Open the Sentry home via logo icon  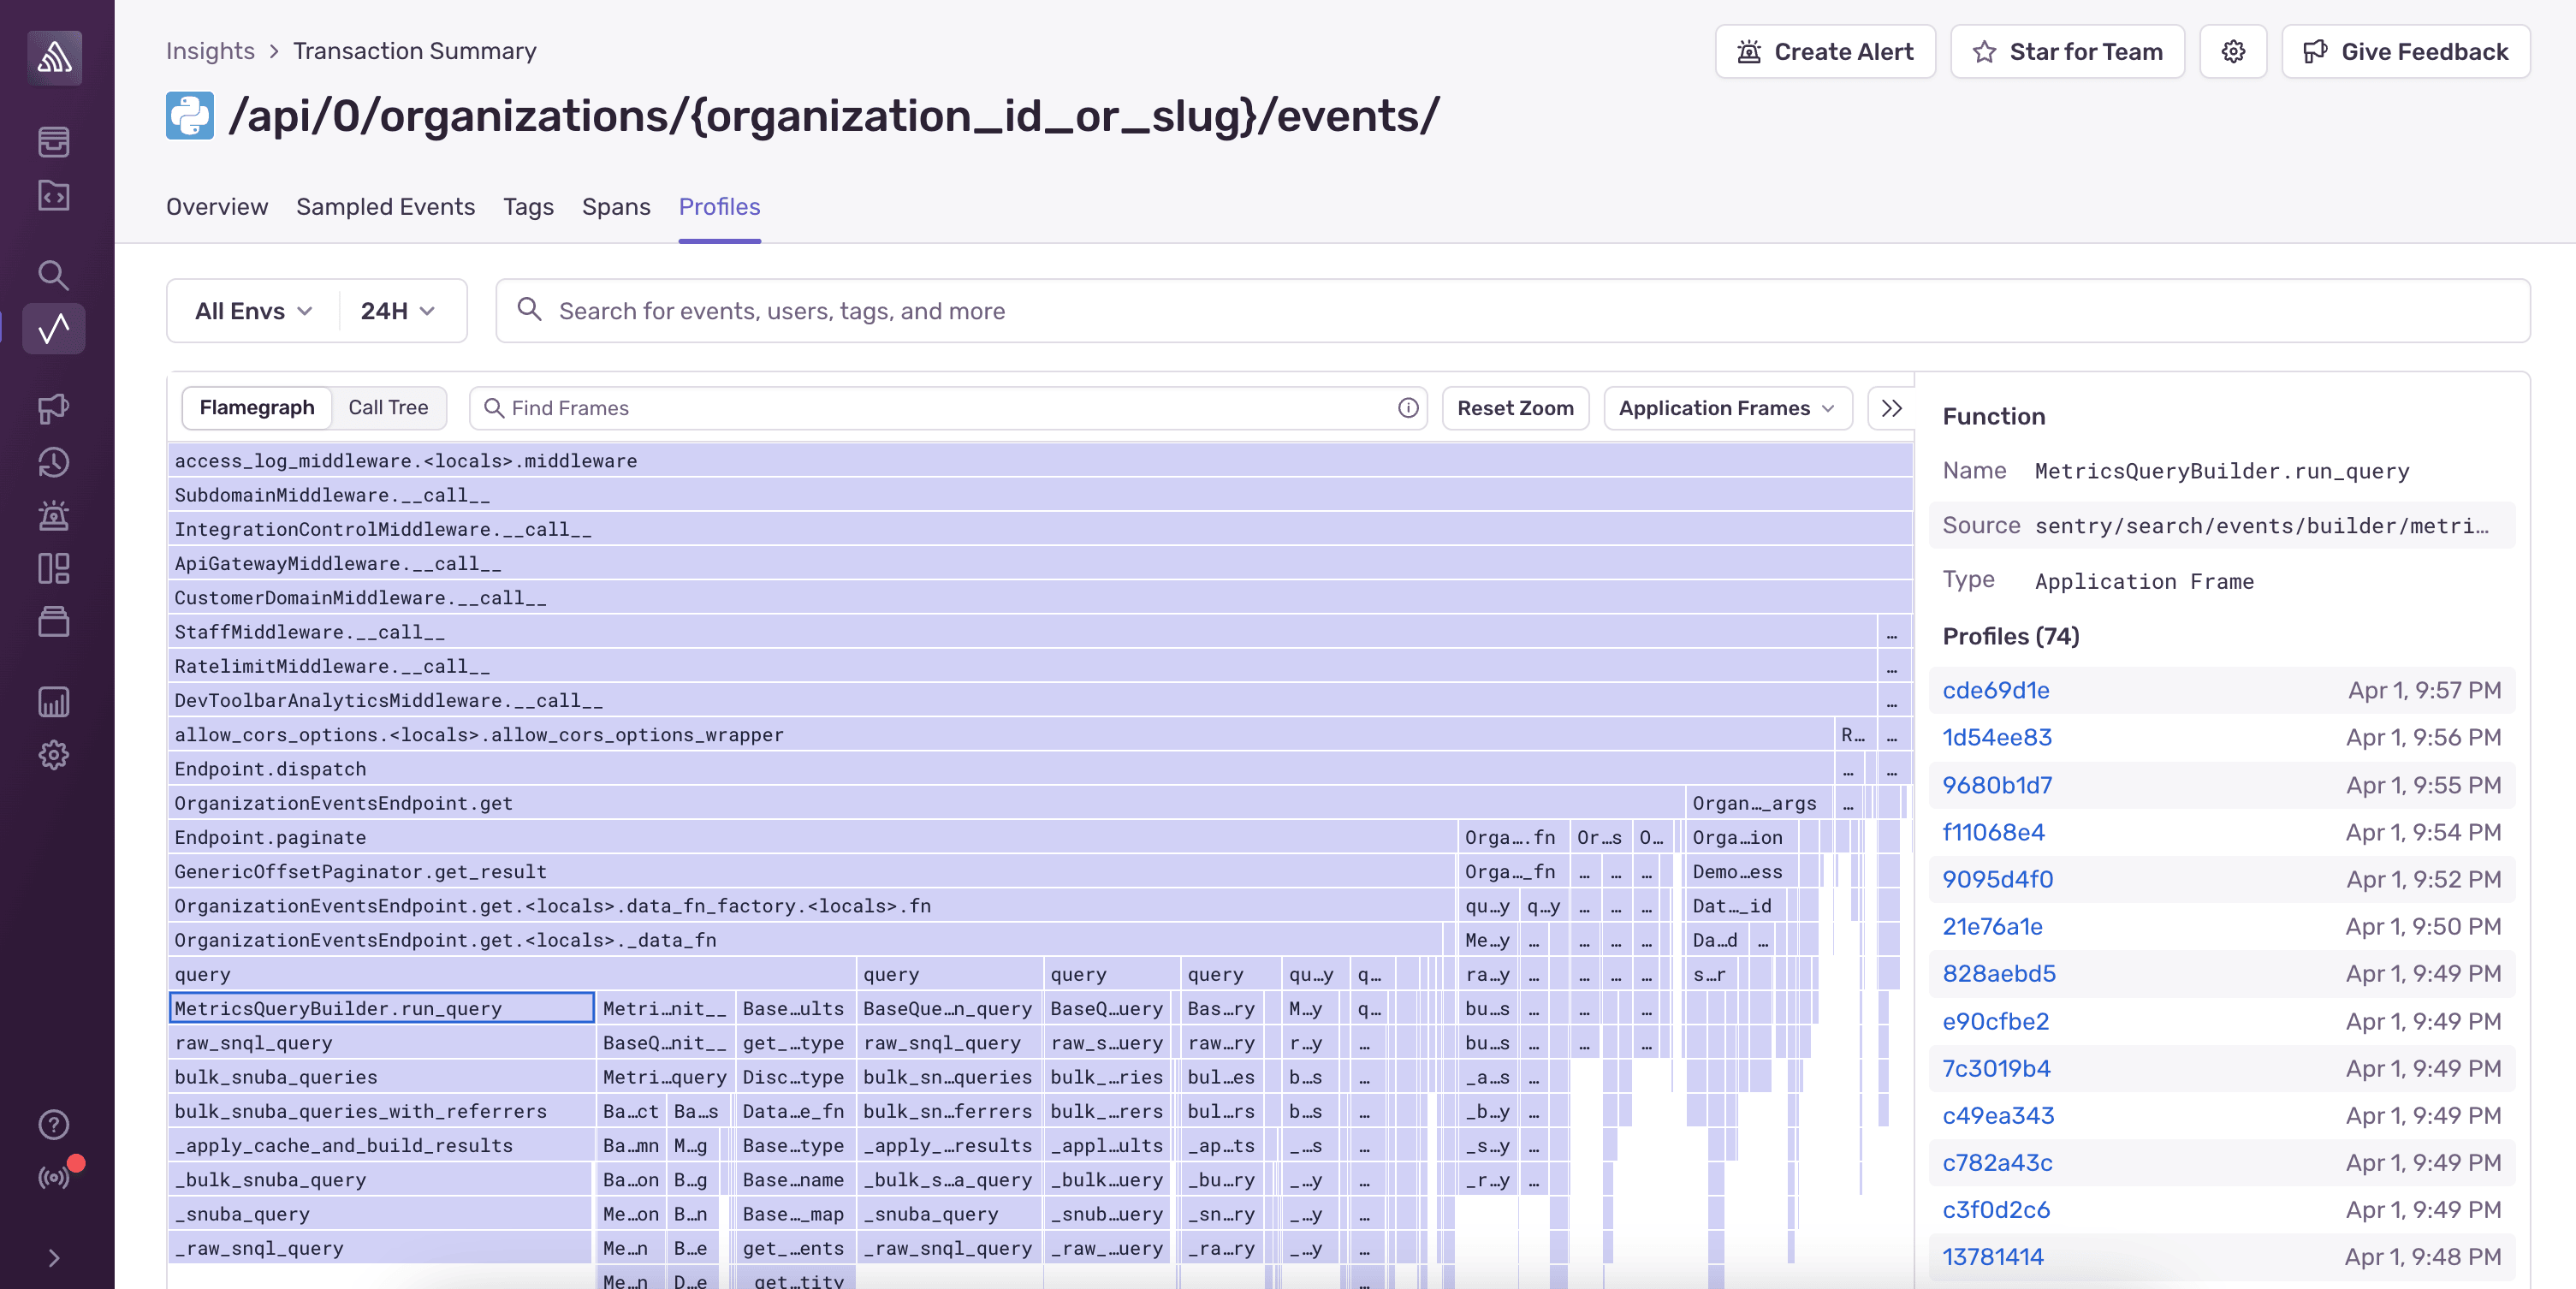click(53, 57)
